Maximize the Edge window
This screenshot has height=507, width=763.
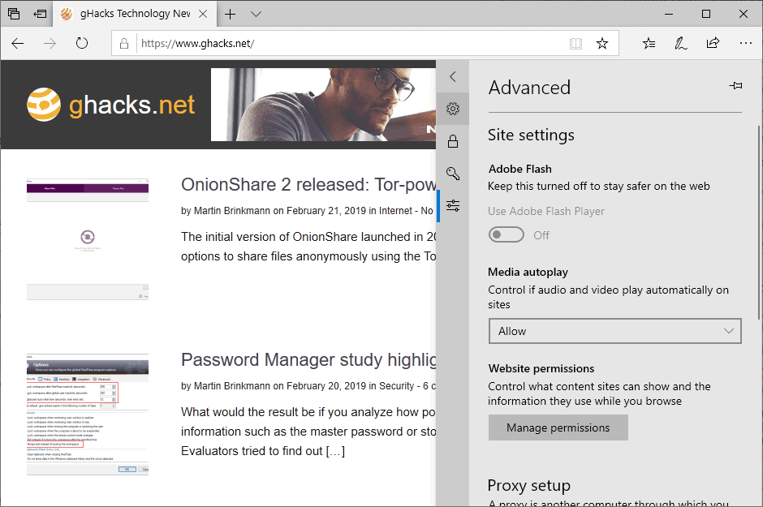(706, 14)
